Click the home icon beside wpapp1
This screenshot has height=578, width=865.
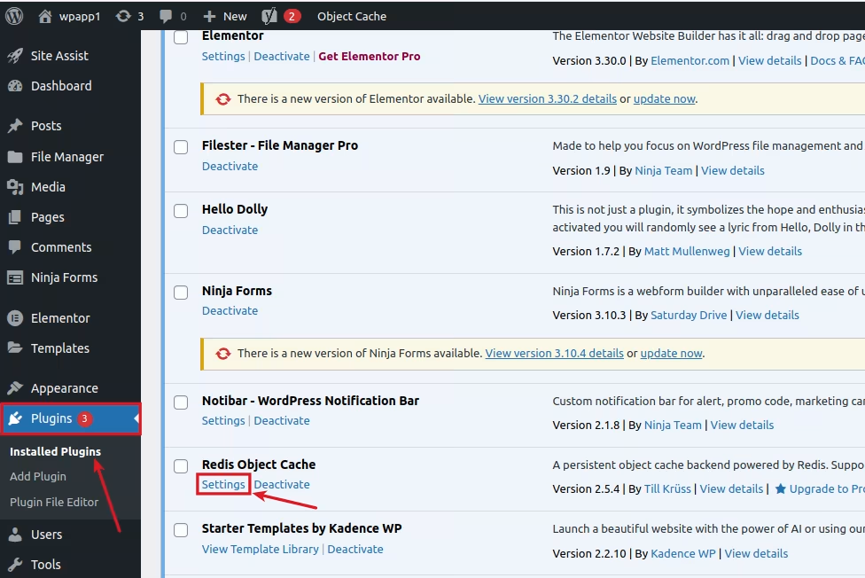[46, 16]
